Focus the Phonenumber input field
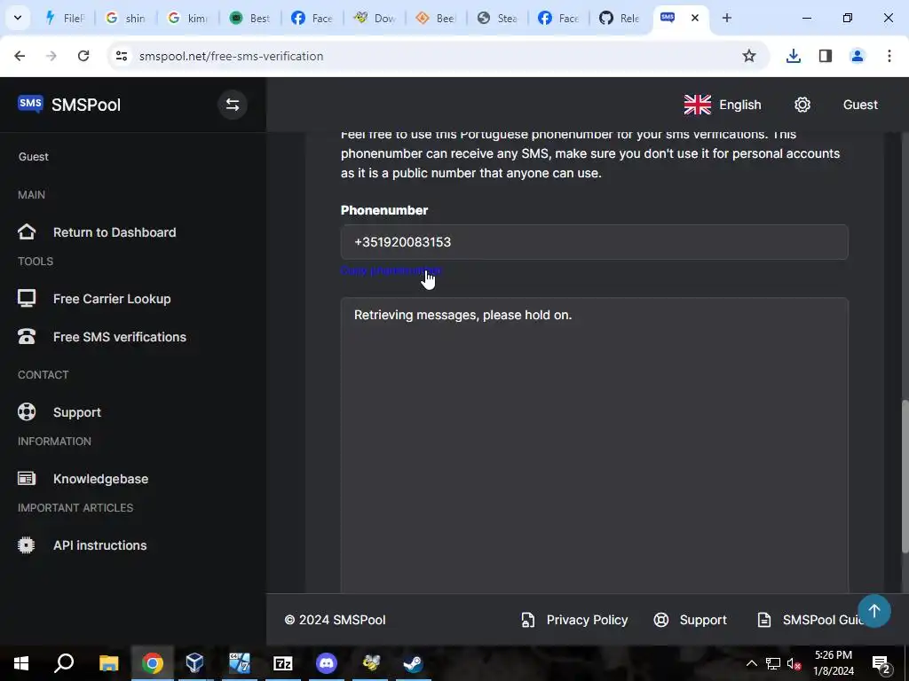Viewport: 909px width, 681px height. click(594, 242)
